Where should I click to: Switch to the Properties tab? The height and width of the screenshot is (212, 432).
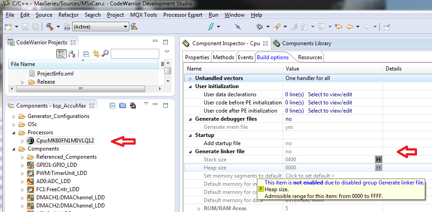click(x=197, y=57)
